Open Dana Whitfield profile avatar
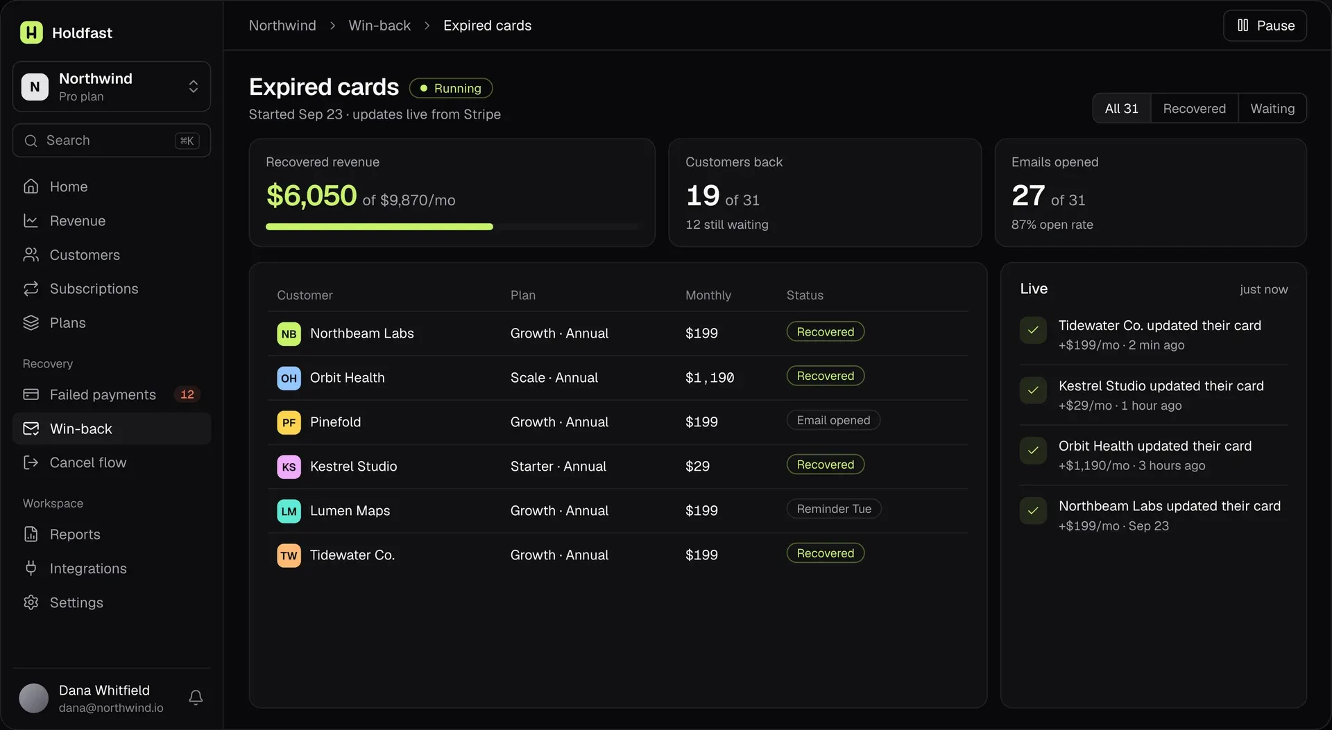Image resolution: width=1332 pixels, height=730 pixels. click(x=33, y=698)
